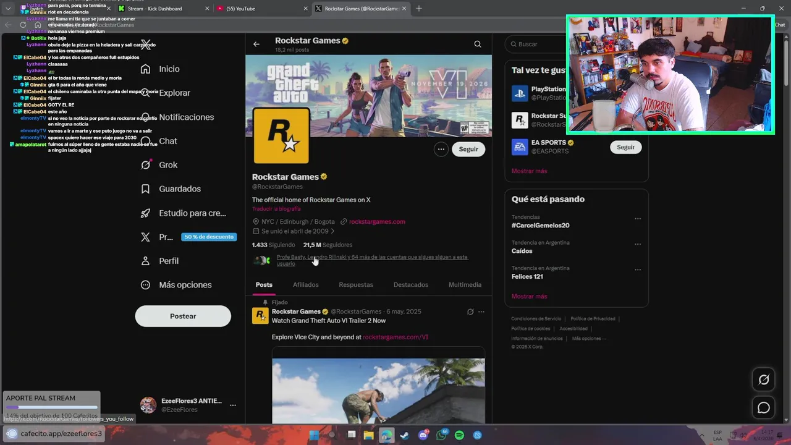Click Mostrar más under Qué está pasando
Image resolution: width=791 pixels, height=445 pixels.
coord(529,296)
